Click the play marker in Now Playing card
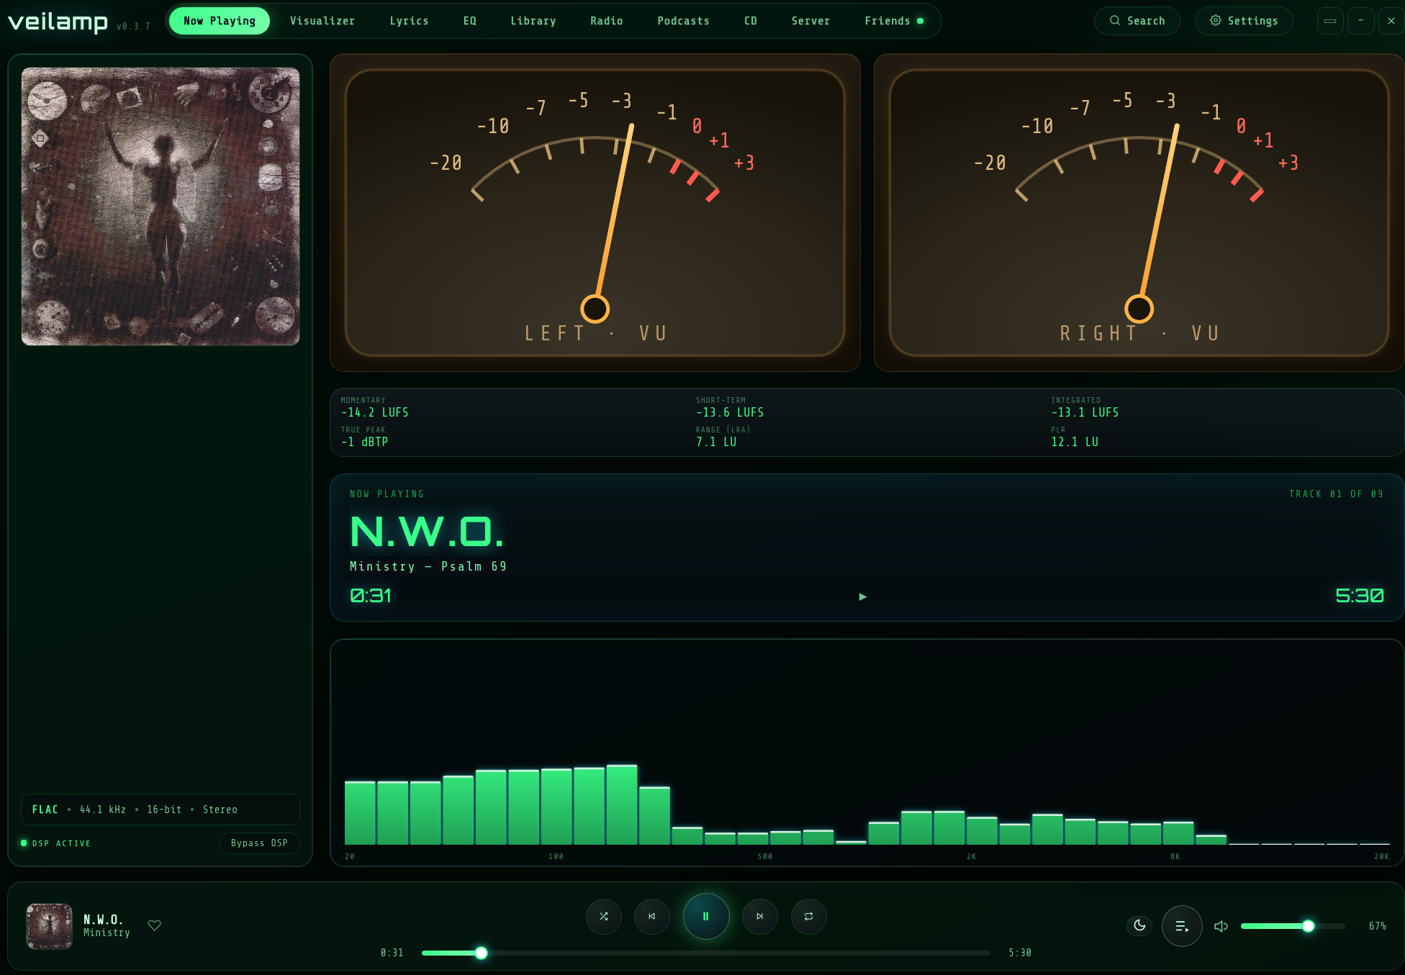This screenshot has height=975, width=1405. [863, 597]
